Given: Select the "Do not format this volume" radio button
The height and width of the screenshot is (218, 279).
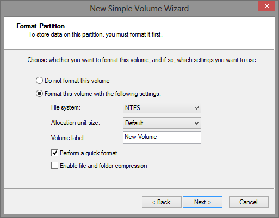Looking at the screenshot, I should (39, 81).
